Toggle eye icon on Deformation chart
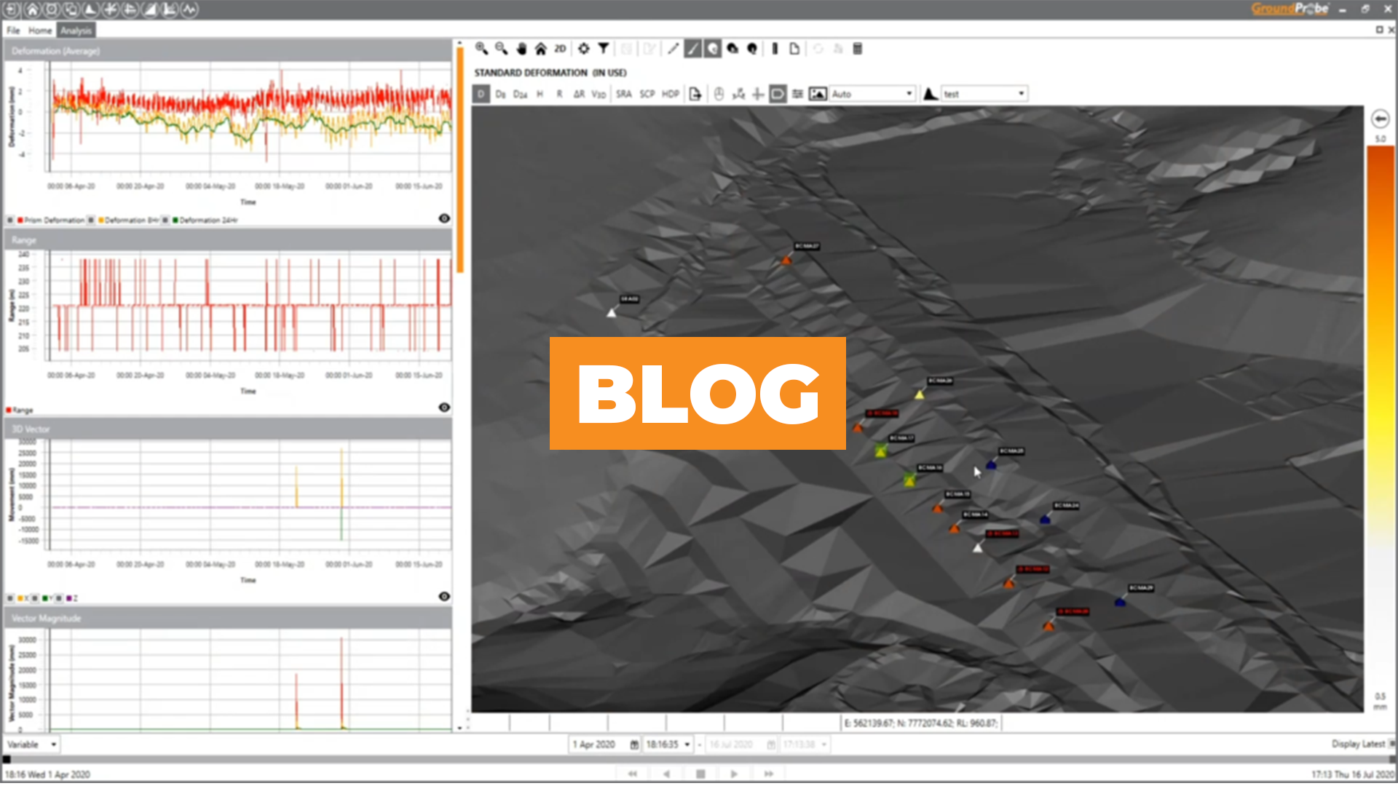 (444, 218)
